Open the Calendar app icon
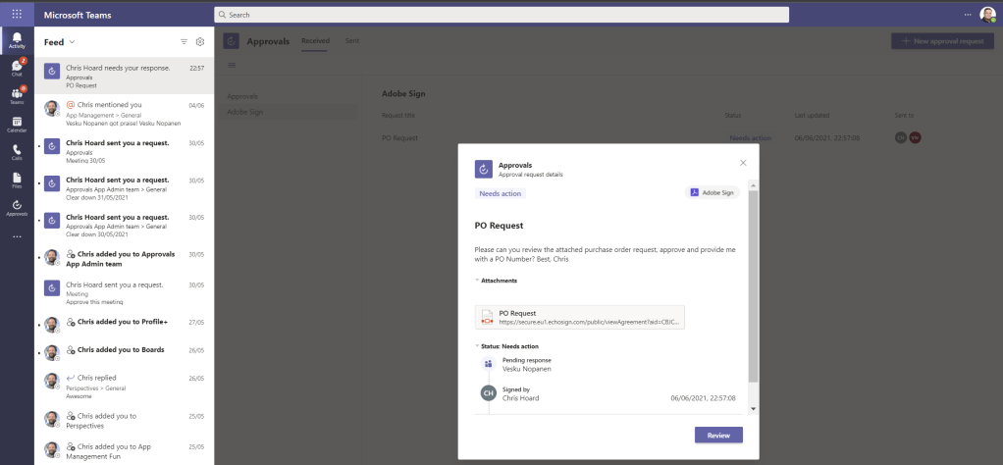The width and height of the screenshot is (1003, 465). click(17, 124)
